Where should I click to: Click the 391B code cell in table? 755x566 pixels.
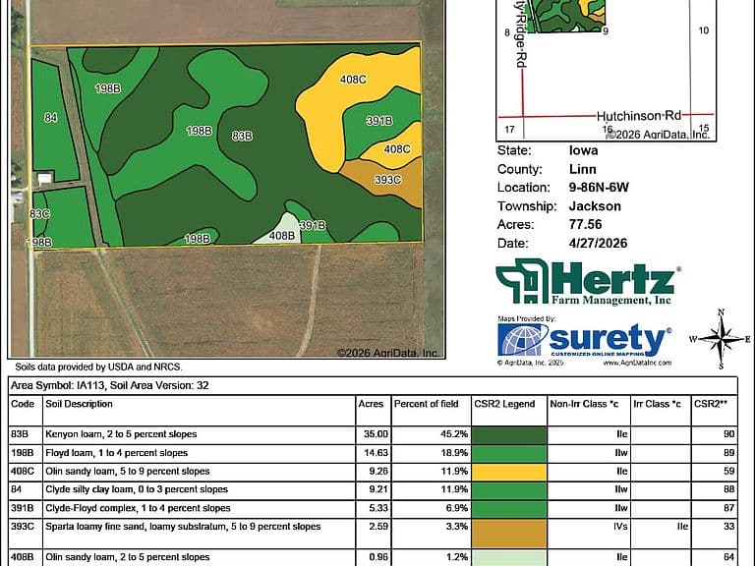coord(23,508)
